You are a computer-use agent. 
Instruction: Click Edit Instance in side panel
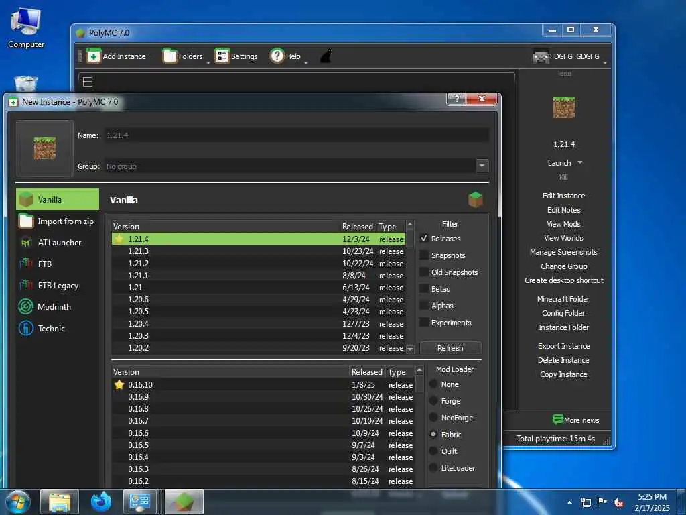tap(563, 196)
